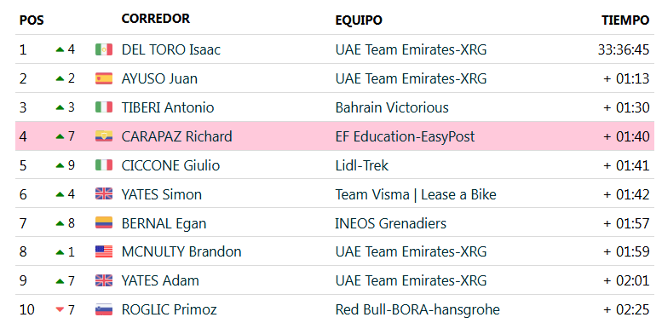Sort by the TIEMPO column header
This screenshot has width=662, height=323.
point(625,20)
